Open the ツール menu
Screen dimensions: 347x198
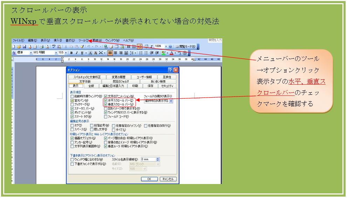click(83, 41)
